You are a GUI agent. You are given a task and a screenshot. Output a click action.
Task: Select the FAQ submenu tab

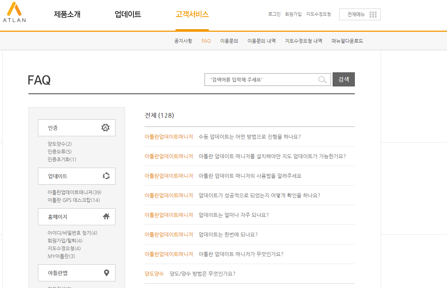point(206,41)
